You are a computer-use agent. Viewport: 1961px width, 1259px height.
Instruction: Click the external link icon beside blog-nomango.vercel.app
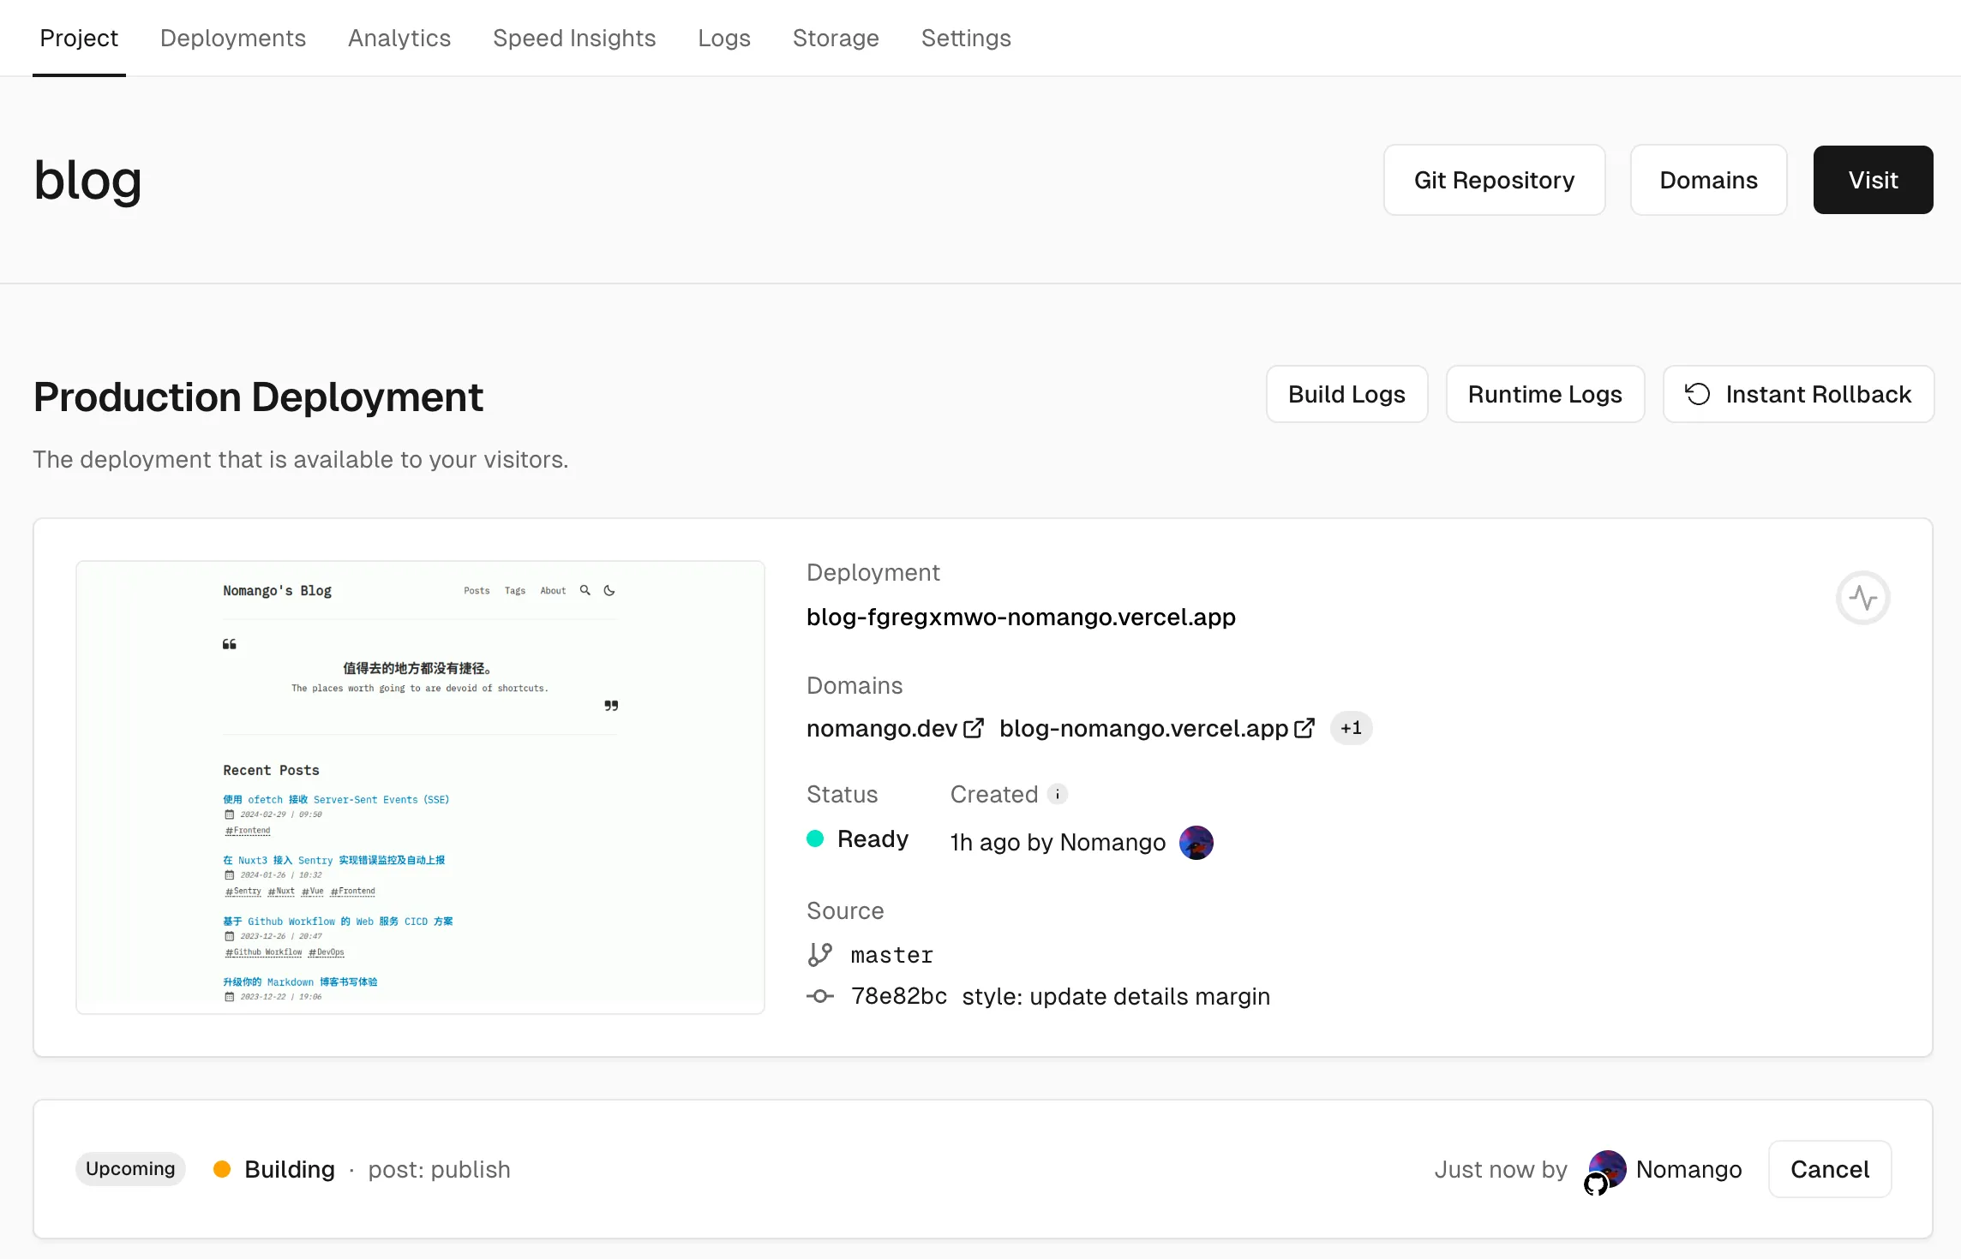pos(1305,728)
